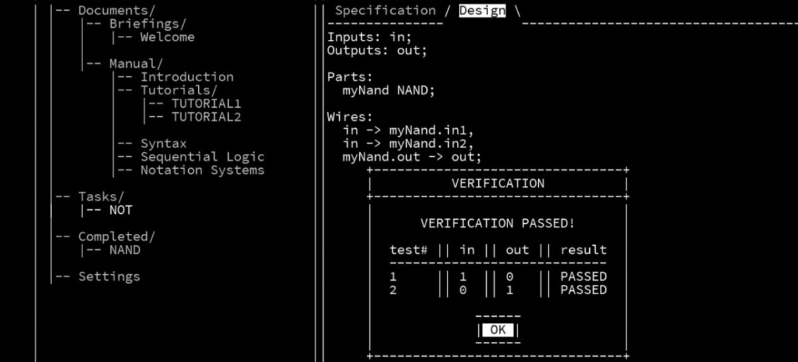The image size is (798, 362).
Task: Open the Sequential Logic page
Action: coord(202,157)
